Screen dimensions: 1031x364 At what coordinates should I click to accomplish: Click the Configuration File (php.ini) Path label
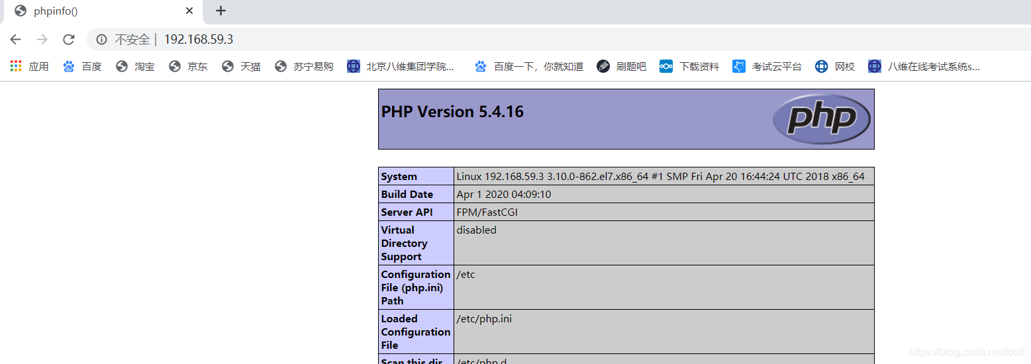tap(415, 288)
